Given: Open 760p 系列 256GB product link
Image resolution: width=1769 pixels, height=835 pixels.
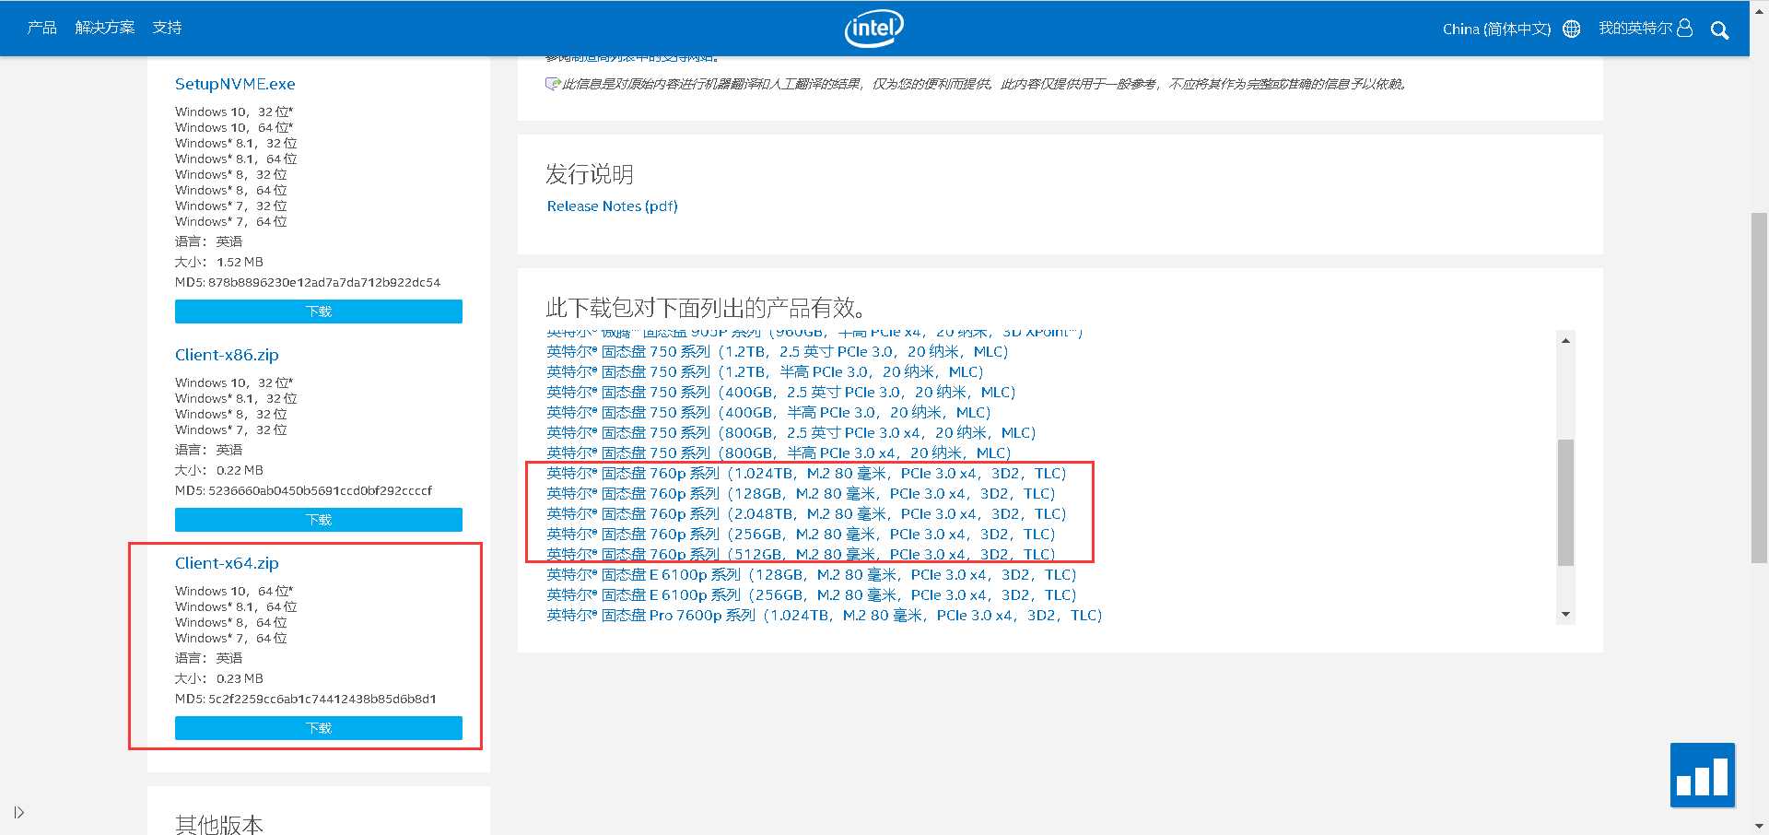Looking at the screenshot, I should tap(801, 535).
